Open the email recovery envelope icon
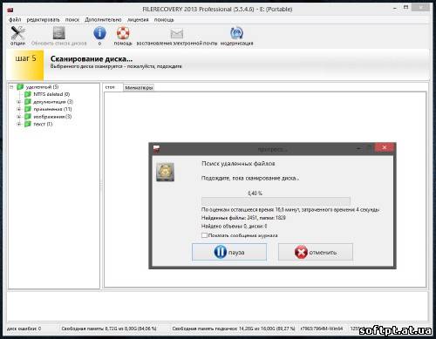This screenshot has width=436, height=339. coord(177,33)
